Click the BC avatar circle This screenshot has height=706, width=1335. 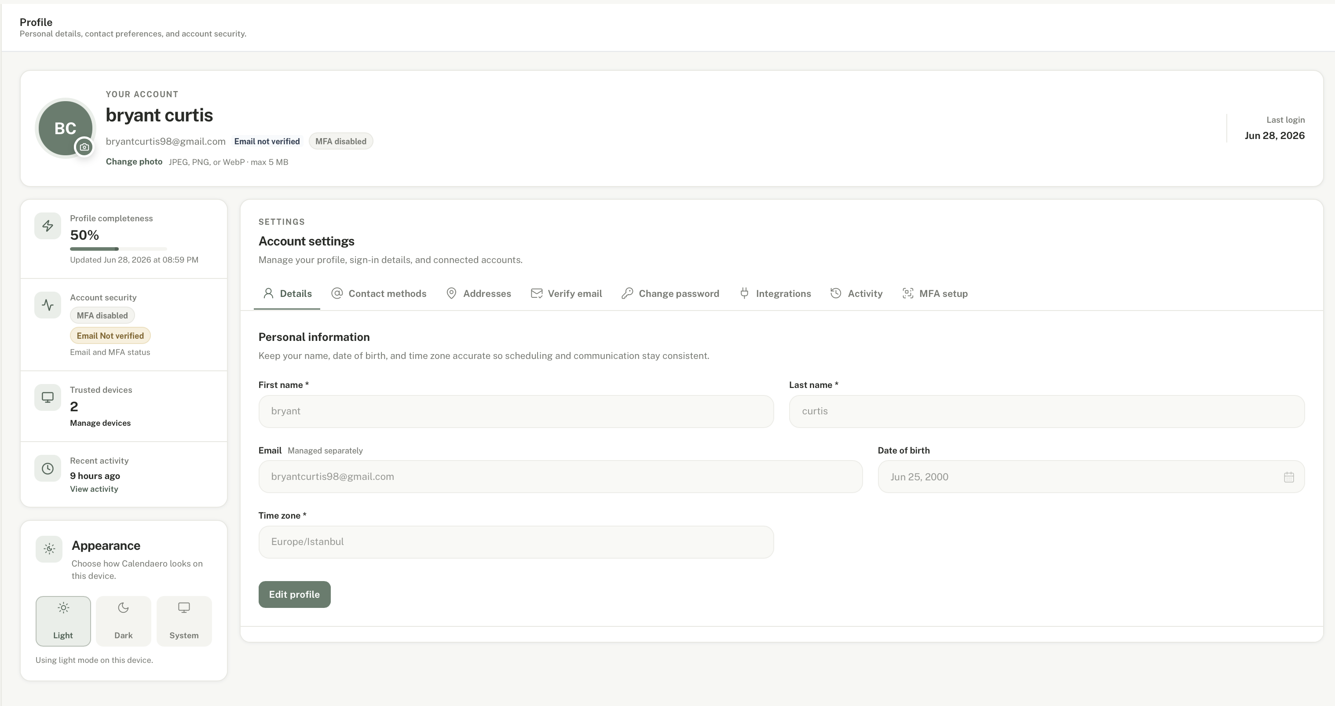tap(65, 128)
